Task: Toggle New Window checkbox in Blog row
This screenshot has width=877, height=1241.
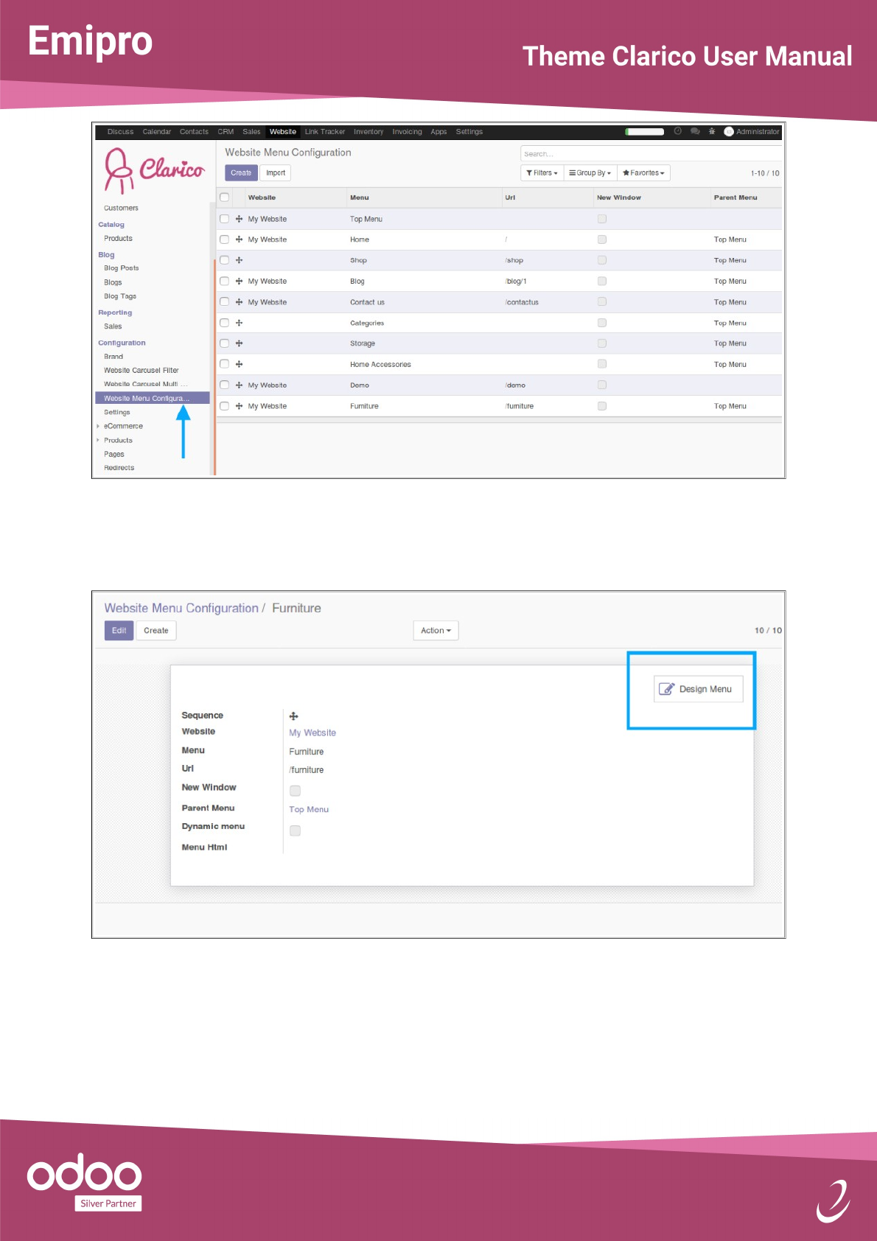Action: tap(602, 281)
